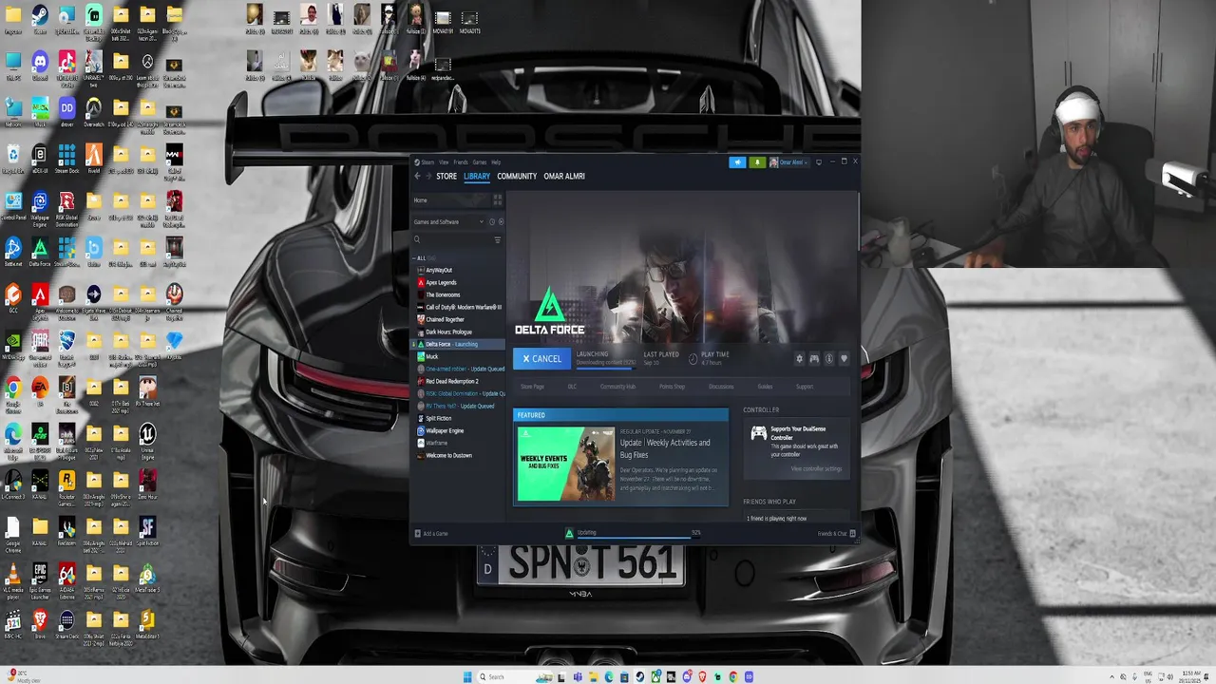Open the STORE tab
This screenshot has height=684, width=1216.
[x=446, y=176]
